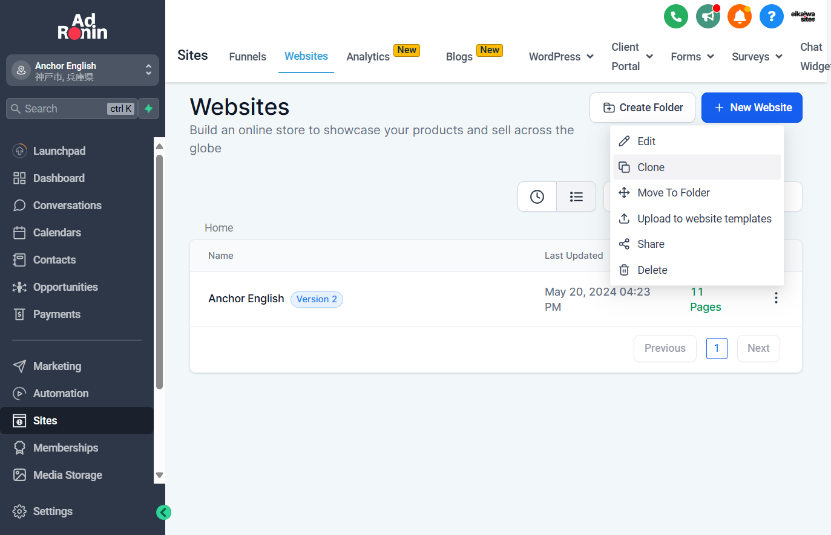Open Automation in the sidebar
831x535 pixels.
pos(77,394)
